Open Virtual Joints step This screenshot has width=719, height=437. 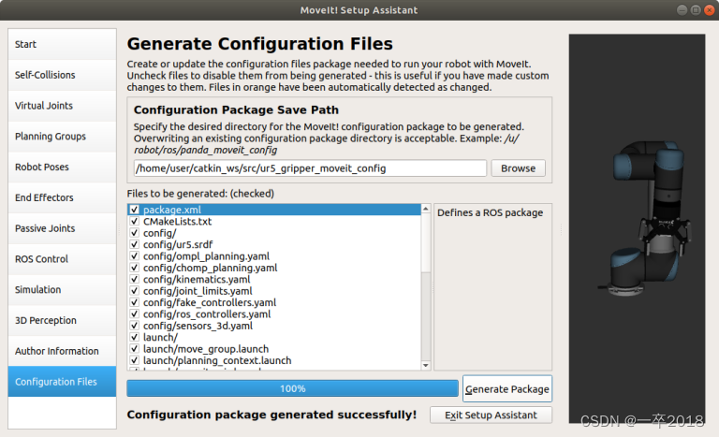(x=62, y=106)
